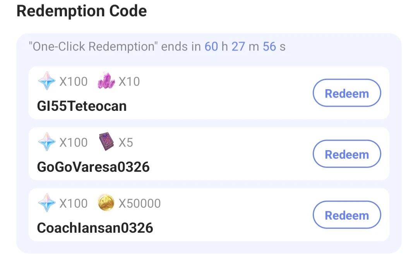
Task: Select the GI55Teteocan code text
Action: point(81,106)
